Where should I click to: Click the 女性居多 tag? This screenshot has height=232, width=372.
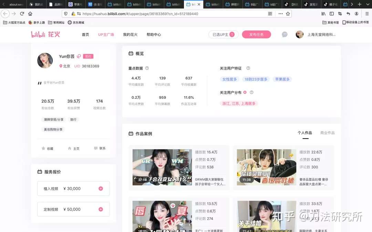[x=230, y=79]
